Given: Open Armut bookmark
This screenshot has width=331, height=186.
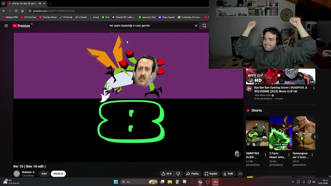Looking at the screenshot, I should tap(94, 17).
